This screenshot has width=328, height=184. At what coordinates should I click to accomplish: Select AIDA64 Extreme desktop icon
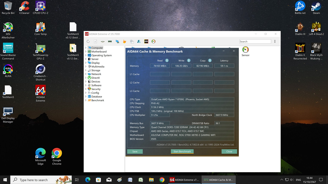coord(40,94)
